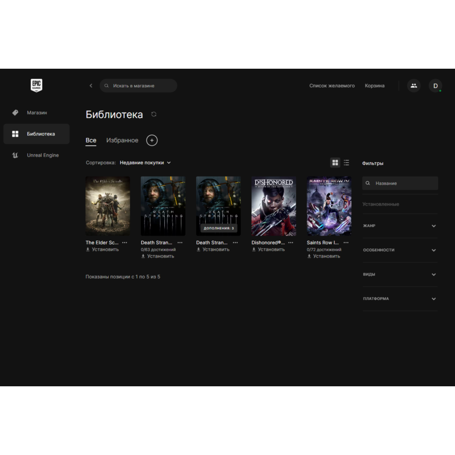This screenshot has width=455, height=455.
Task: Install Death Stranding with add-ons
Action: coord(213,249)
